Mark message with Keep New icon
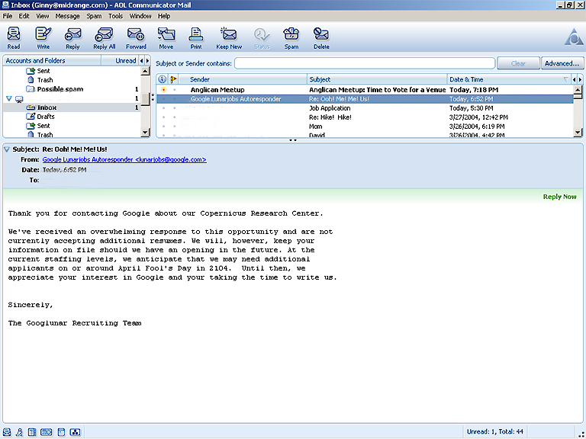The image size is (586, 439). click(x=229, y=37)
